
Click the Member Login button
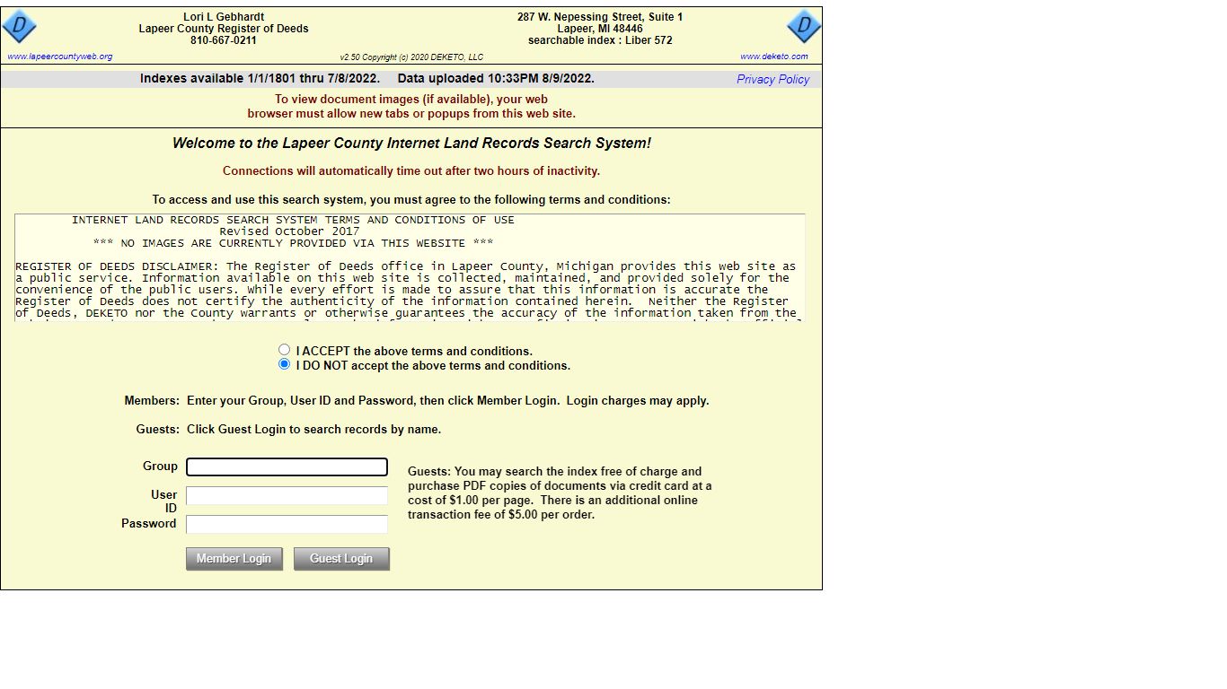(x=234, y=559)
